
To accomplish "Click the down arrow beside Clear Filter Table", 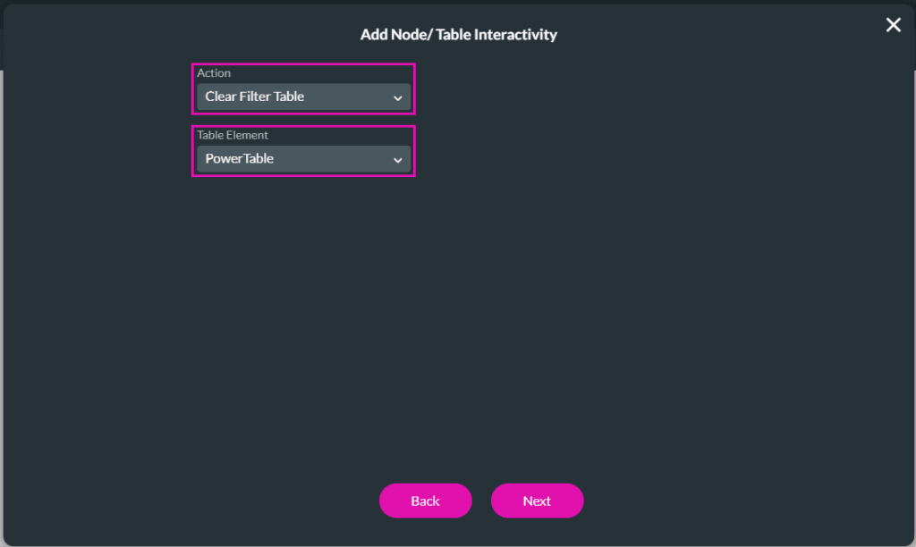I will [x=398, y=97].
